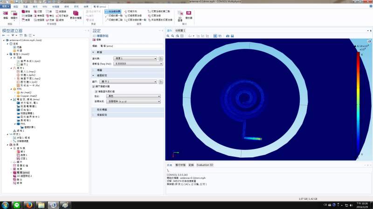Toggle the upper view-section checkbox under 顯示 dropdown
This screenshot has height=209, width=373.
pyautogui.click(x=94, y=87)
